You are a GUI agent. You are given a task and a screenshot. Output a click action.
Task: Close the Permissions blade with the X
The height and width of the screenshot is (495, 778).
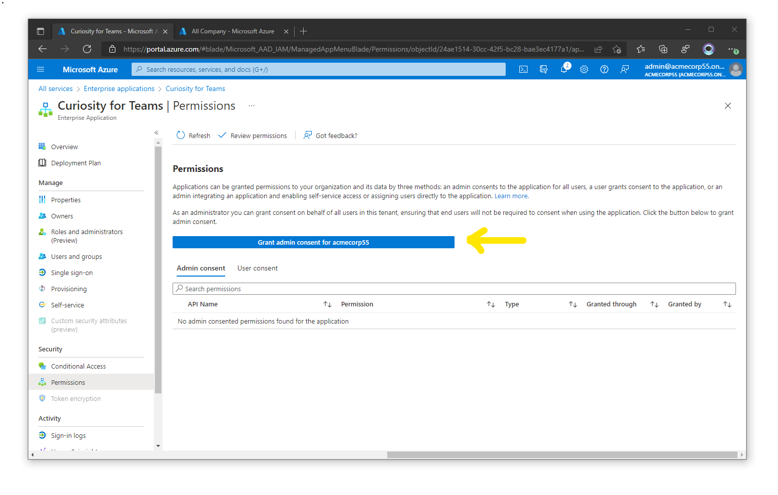point(728,106)
